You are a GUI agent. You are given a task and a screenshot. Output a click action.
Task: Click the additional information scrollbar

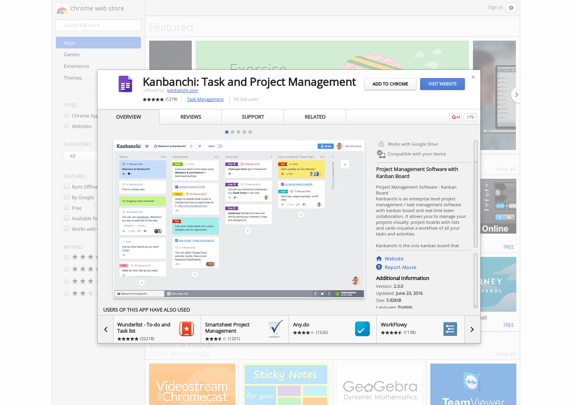(x=476, y=281)
